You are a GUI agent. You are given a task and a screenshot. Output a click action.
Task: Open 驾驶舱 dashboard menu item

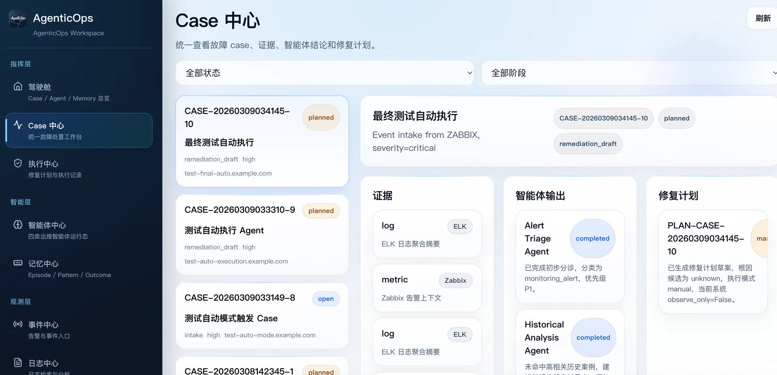79,92
